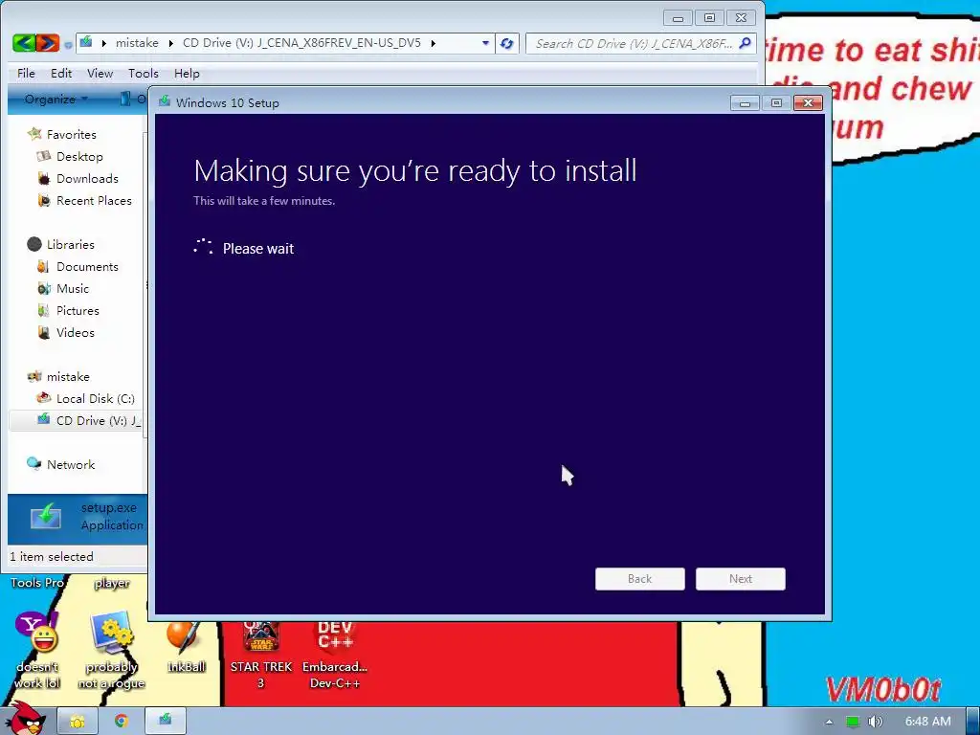Go forward with the orange Explorer arrow
The image size is (980, 735).
click(48, 43)
